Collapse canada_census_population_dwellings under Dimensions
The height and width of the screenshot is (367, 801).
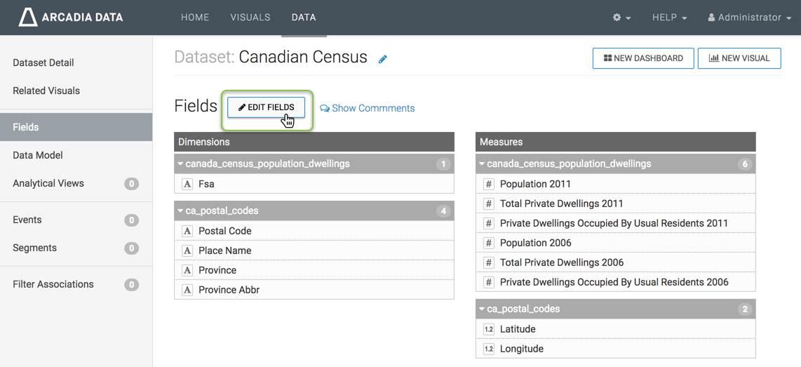180,164
